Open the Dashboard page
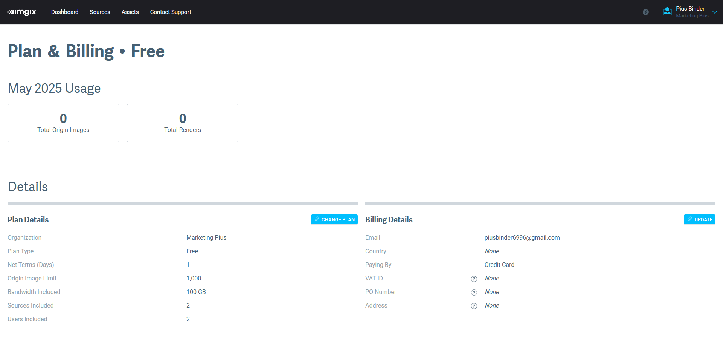 coord(65,12)
